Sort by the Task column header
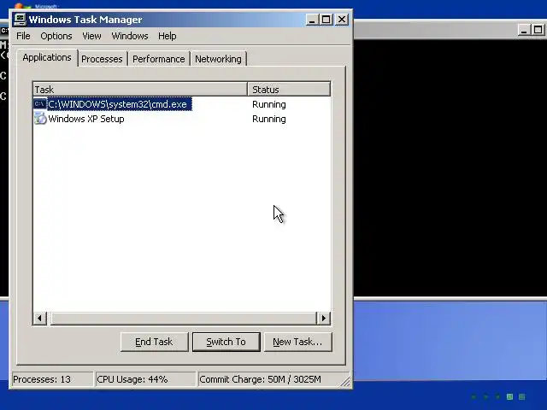The width and height of the screenshot is (547, 410). click(140, 89)
